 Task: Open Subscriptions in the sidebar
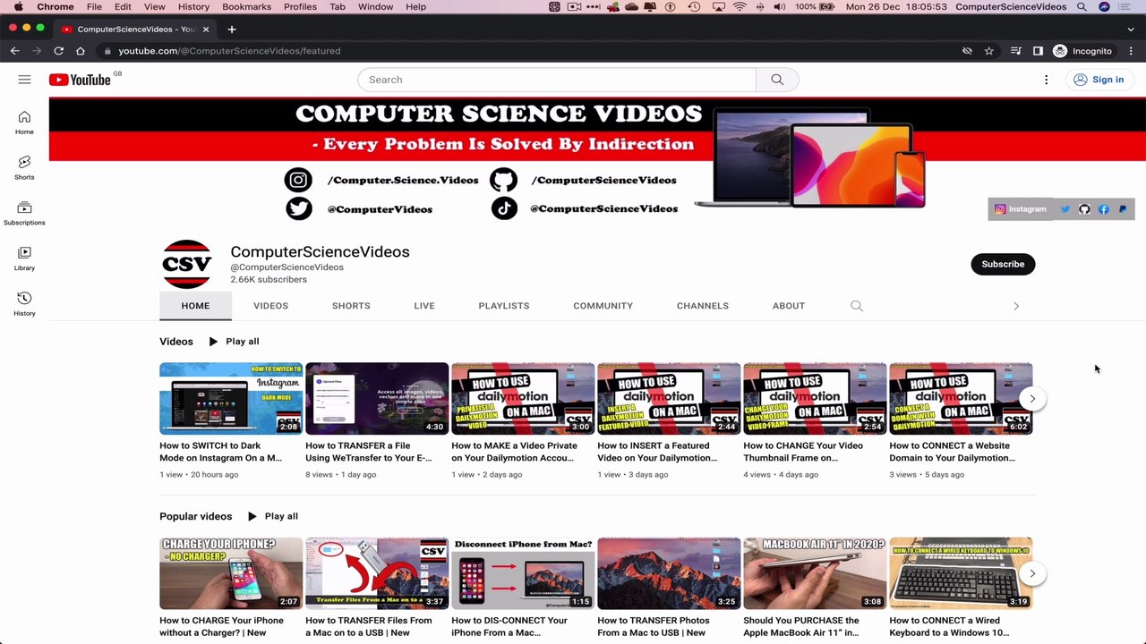pos(24,213)
